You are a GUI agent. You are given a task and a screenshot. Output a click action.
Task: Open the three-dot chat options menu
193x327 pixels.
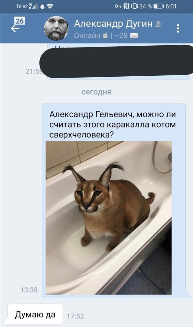178,28
